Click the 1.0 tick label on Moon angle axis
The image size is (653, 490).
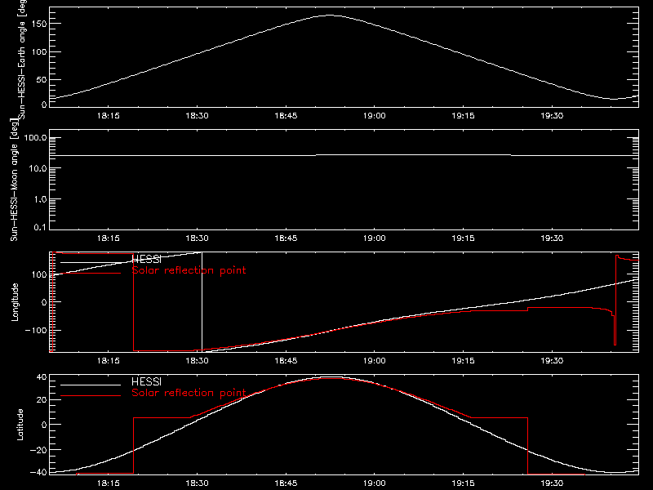tap(40, 199)
